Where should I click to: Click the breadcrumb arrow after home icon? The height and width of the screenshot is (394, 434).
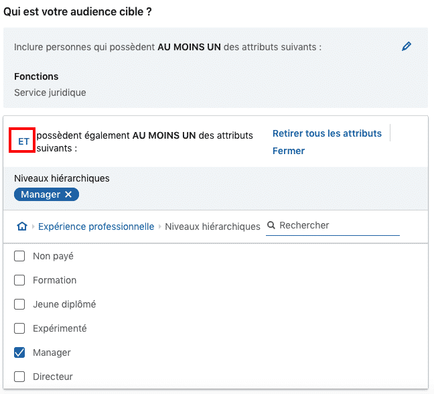pyautogui.click(x=33, y=227)
